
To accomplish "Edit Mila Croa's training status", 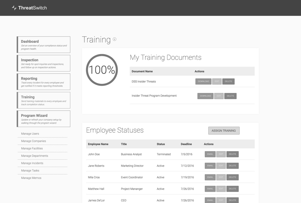I will coord(221,177).
